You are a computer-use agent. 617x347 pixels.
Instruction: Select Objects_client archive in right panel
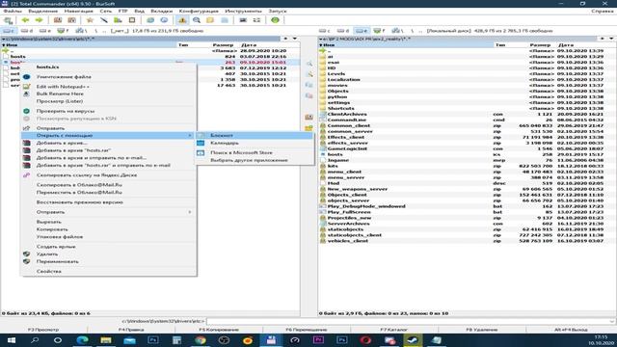coord(347,195)
